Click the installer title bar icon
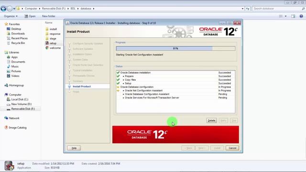The height and width of the screenshot is (172, 306). pyautogui.click(x=67, y=23)
